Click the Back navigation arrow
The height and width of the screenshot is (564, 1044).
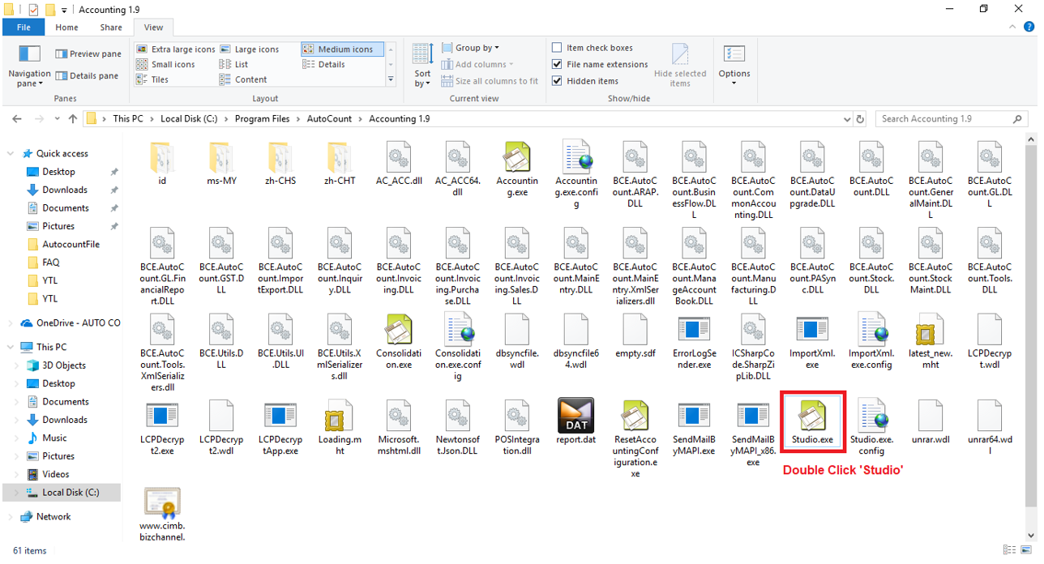click(x=17, y=119)
